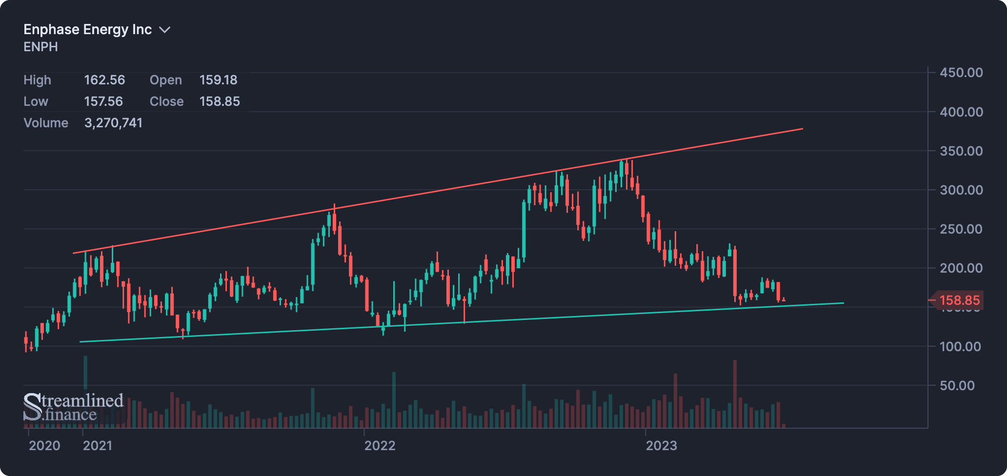Click the 100.00 price axis label

click(961, 346)
